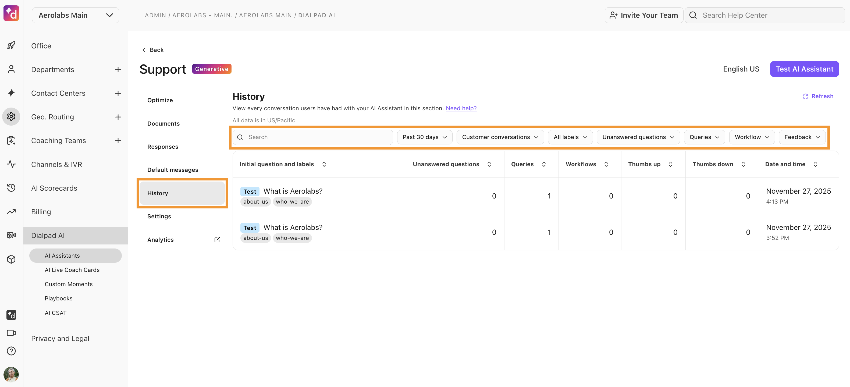Image resolution: width=850 pixels, height=387 pixels.
Task: Open the Workflow filter dropdown
Action: coord(752,137)
